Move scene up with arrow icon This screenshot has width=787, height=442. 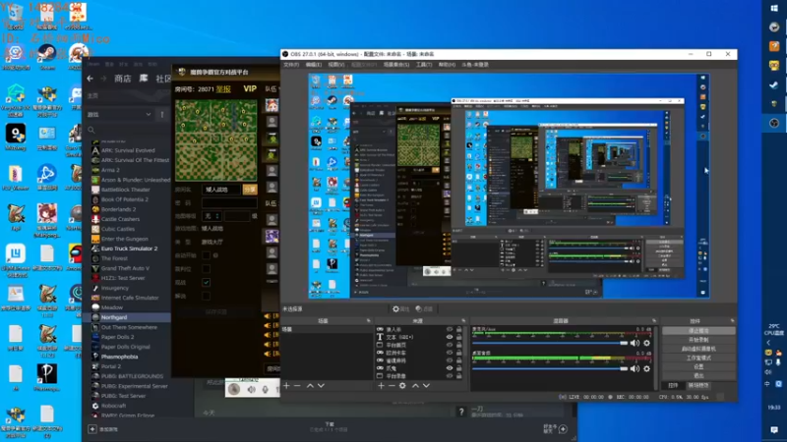pyautogui.click(x=310, y=386)
